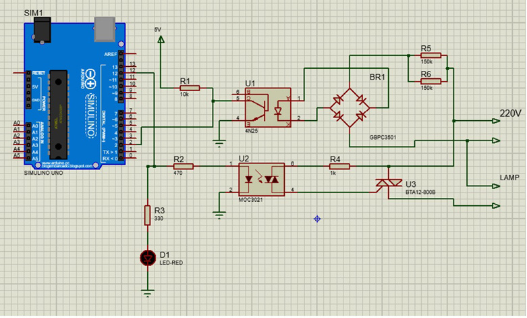Select the R2 470 ohm resistor

pos(184,165)
